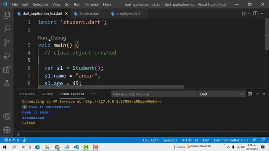Open notifications bell in status bar
Screen dimensions: 269x151
click(x=263, y=140)
